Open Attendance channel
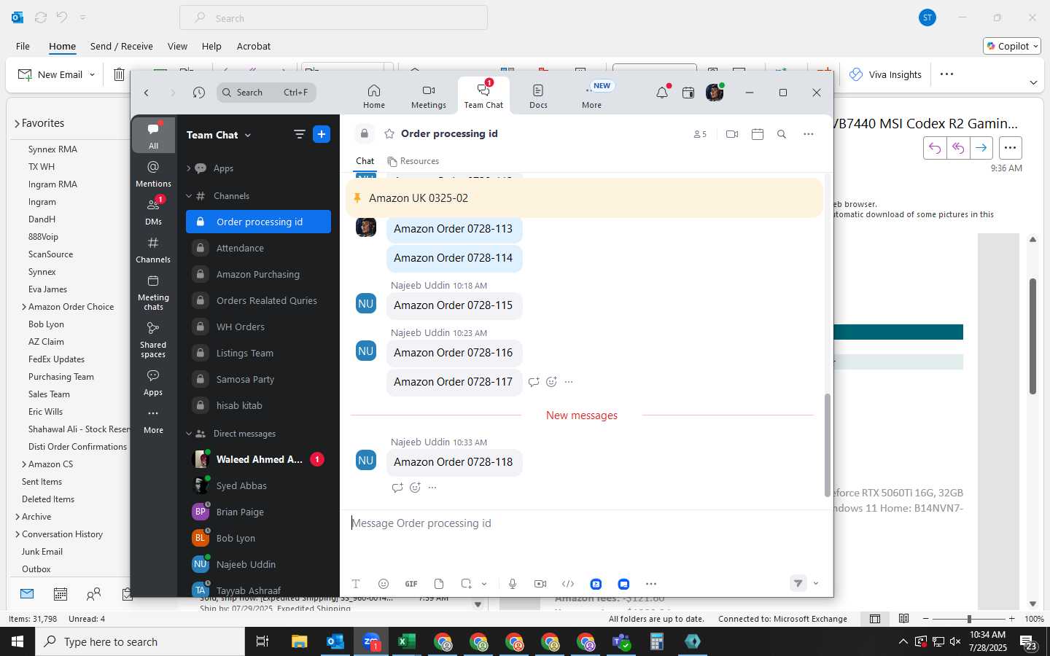 coord(258,248)
